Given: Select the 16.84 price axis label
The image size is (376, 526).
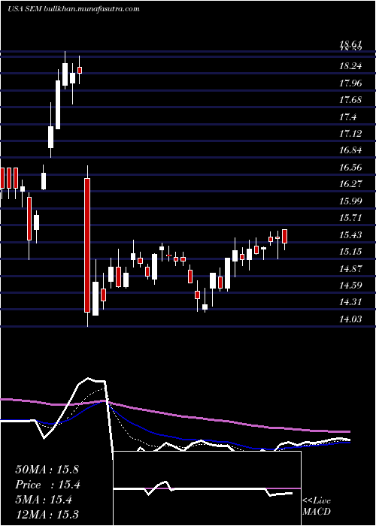Looking at the screenshot, I should 350,150.
